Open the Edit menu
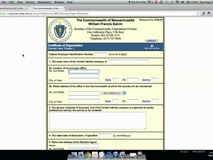Image resolution: width=213 pixels, height=160 pixels. point(11,2)
